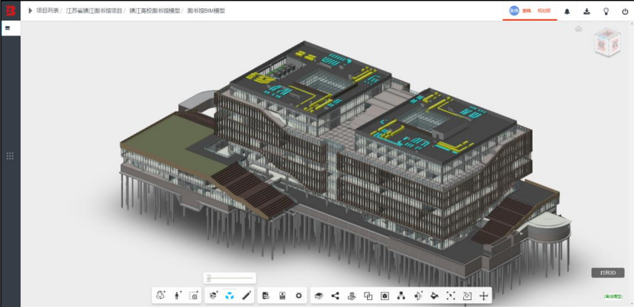Click the green model status label
Image resolution: width=634 pixels, height=307 pixels.
(613, 296)
